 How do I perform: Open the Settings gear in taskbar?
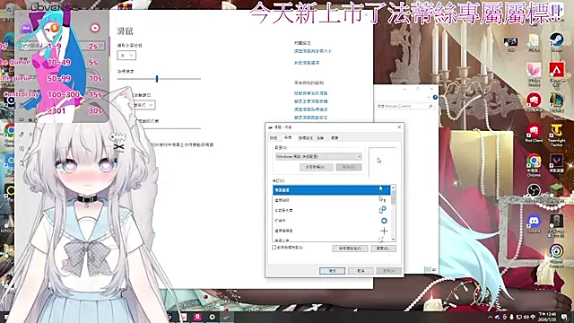(212, 317)
